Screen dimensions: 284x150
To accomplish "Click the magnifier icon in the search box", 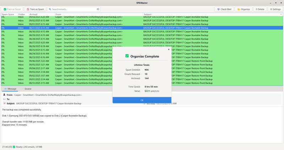I will click(x=50, y=9).
